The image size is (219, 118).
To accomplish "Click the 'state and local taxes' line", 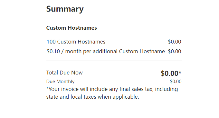I will pyautogui.click(x=93, y=97).
